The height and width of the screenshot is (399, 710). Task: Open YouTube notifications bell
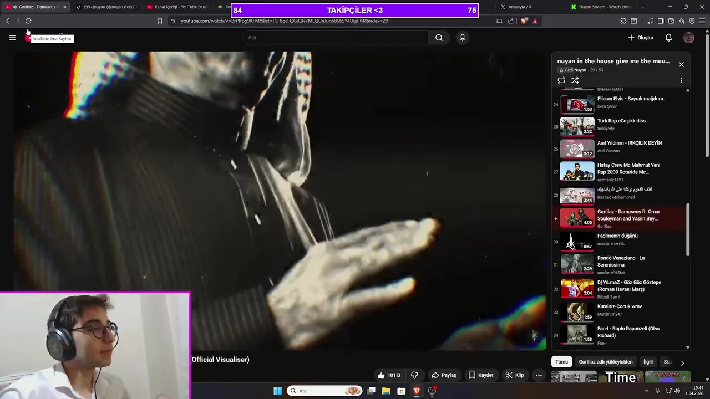pyautogui.click(x=668, y=38)
